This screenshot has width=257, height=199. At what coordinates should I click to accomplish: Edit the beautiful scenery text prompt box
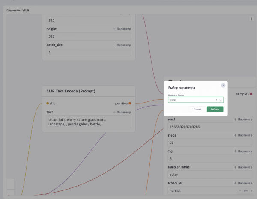(x=89, y=122)
